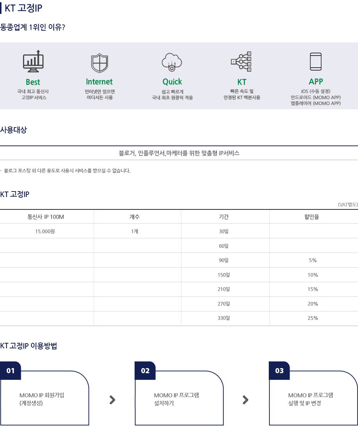Click the KT 고정IP pricing table heading
Screen dimensions: 358x443
click(x=15, y=194)
